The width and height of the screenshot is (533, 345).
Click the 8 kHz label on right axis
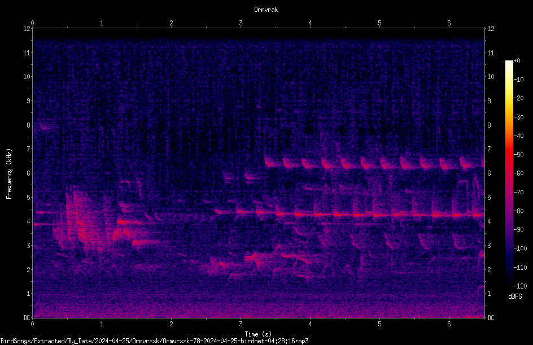[x=489, y=125]
